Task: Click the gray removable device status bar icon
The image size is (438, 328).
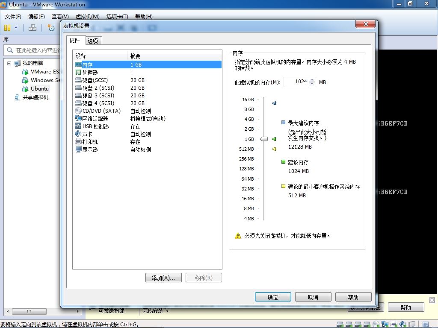Action: click(x=412, y=325)
